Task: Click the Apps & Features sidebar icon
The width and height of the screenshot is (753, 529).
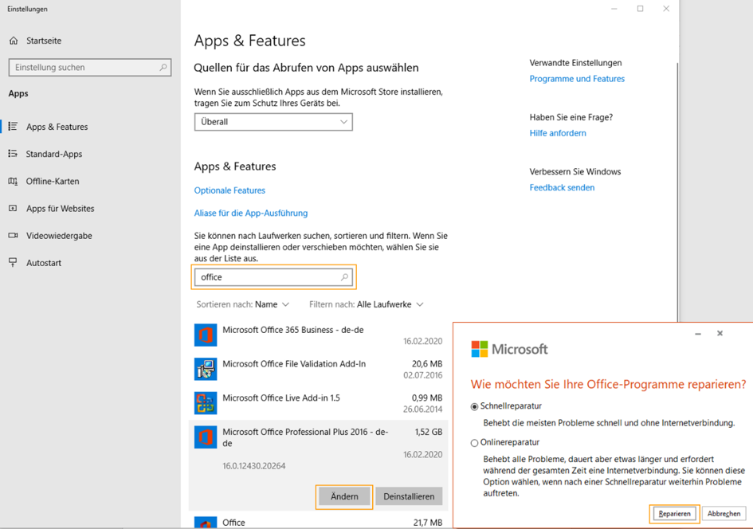Action: pyautogui.click(x=13, y=126)
